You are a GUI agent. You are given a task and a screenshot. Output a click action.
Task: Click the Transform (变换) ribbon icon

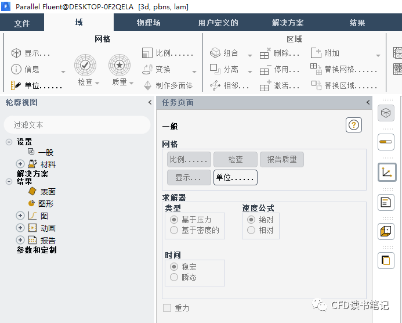click(147, 69)
